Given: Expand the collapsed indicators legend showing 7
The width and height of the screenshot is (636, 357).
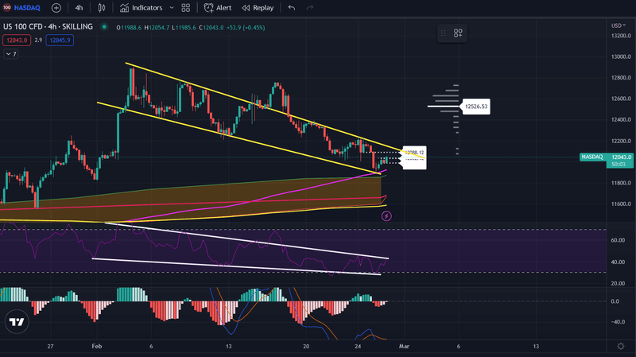Looking at the screenshot, I should [11, 54].
